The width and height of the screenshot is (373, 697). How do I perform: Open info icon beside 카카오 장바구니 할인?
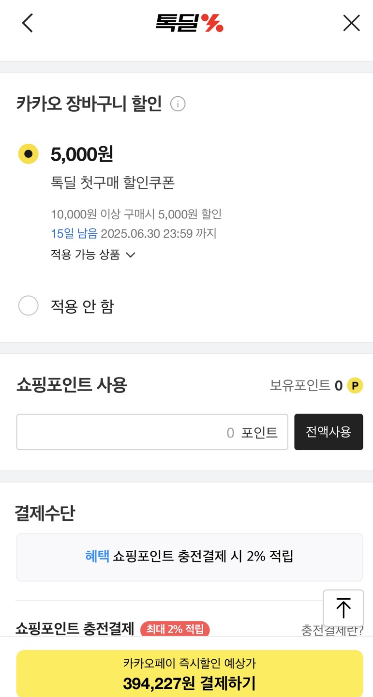pos(178,104)
